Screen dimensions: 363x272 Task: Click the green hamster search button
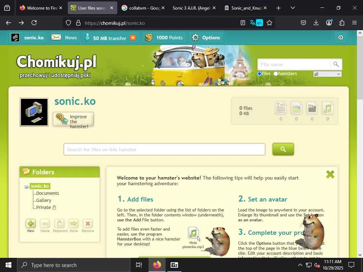click(283, 149)
